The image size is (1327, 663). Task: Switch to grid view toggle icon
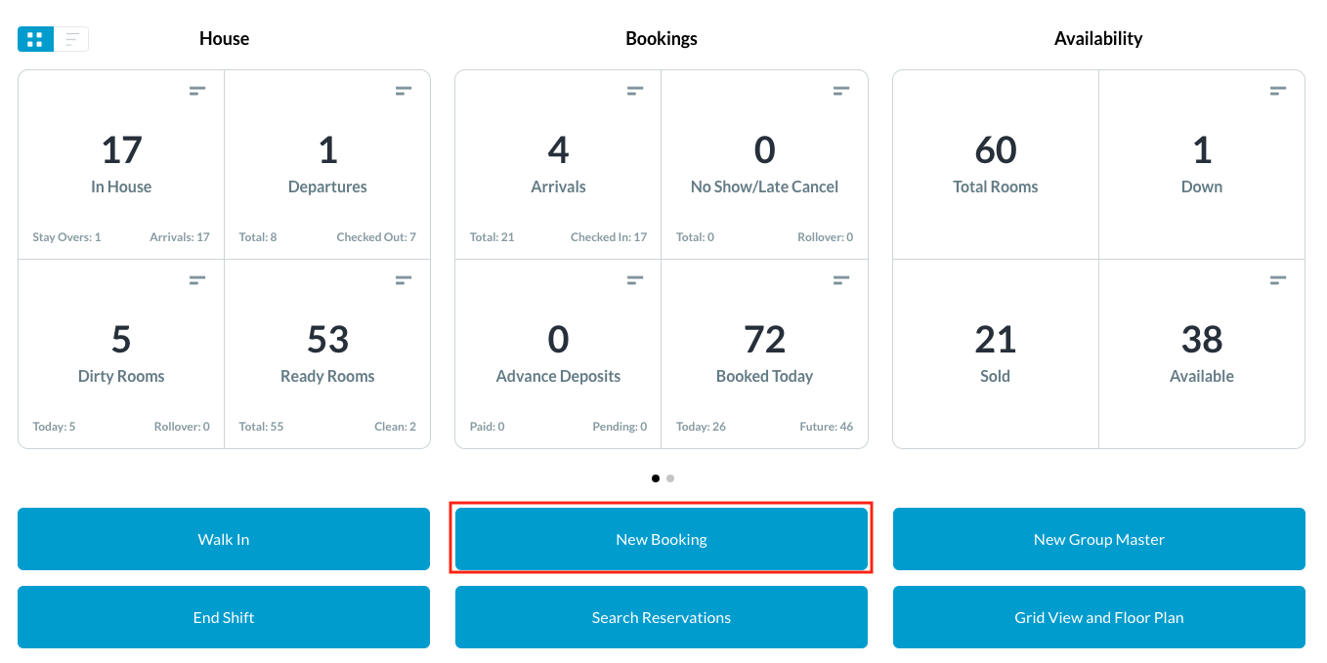click(35, 39)
